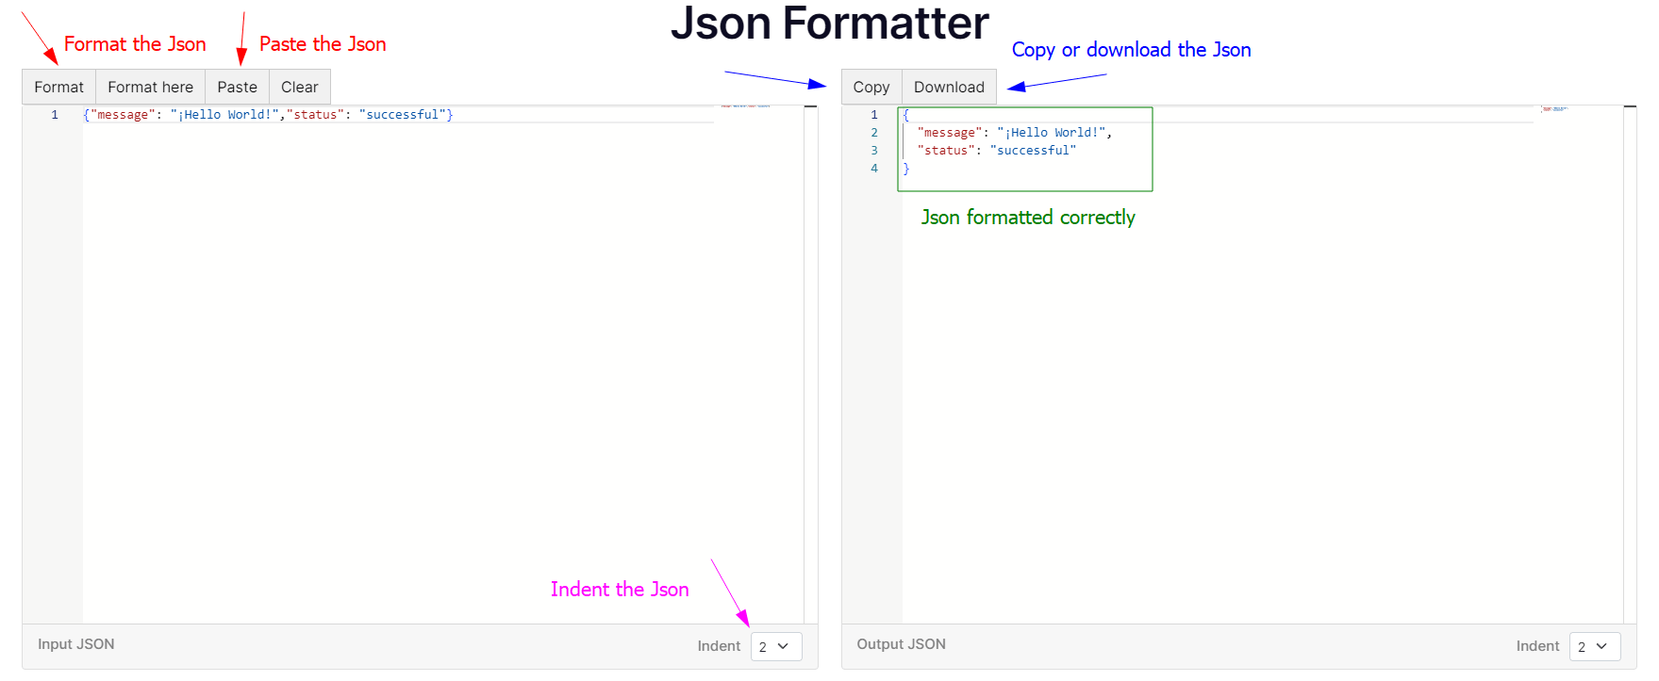
Task: Click the "status" key in the input line
Action: (x=315, y=115)
